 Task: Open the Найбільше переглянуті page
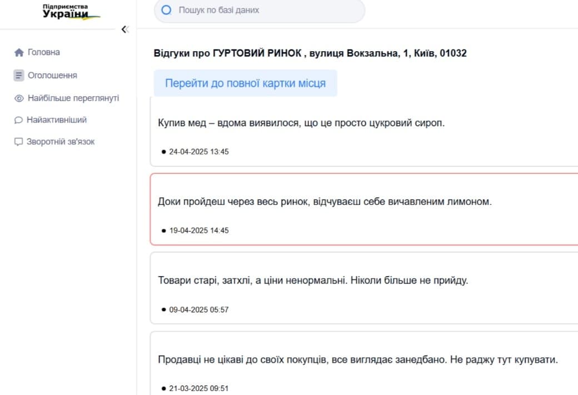point(73,98)
